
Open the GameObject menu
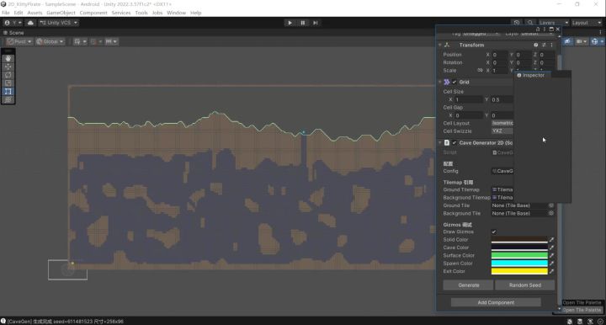tap(61, 13)
